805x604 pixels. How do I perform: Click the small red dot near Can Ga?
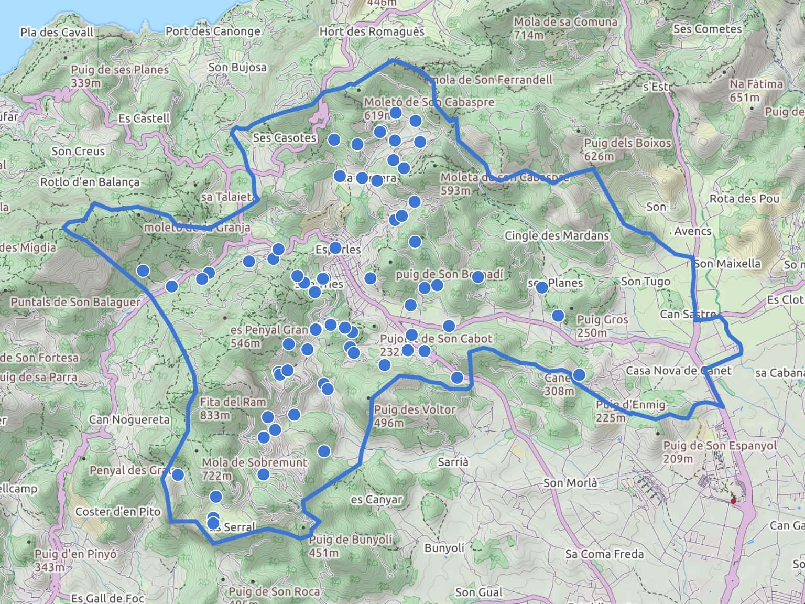tap(733, 501)
